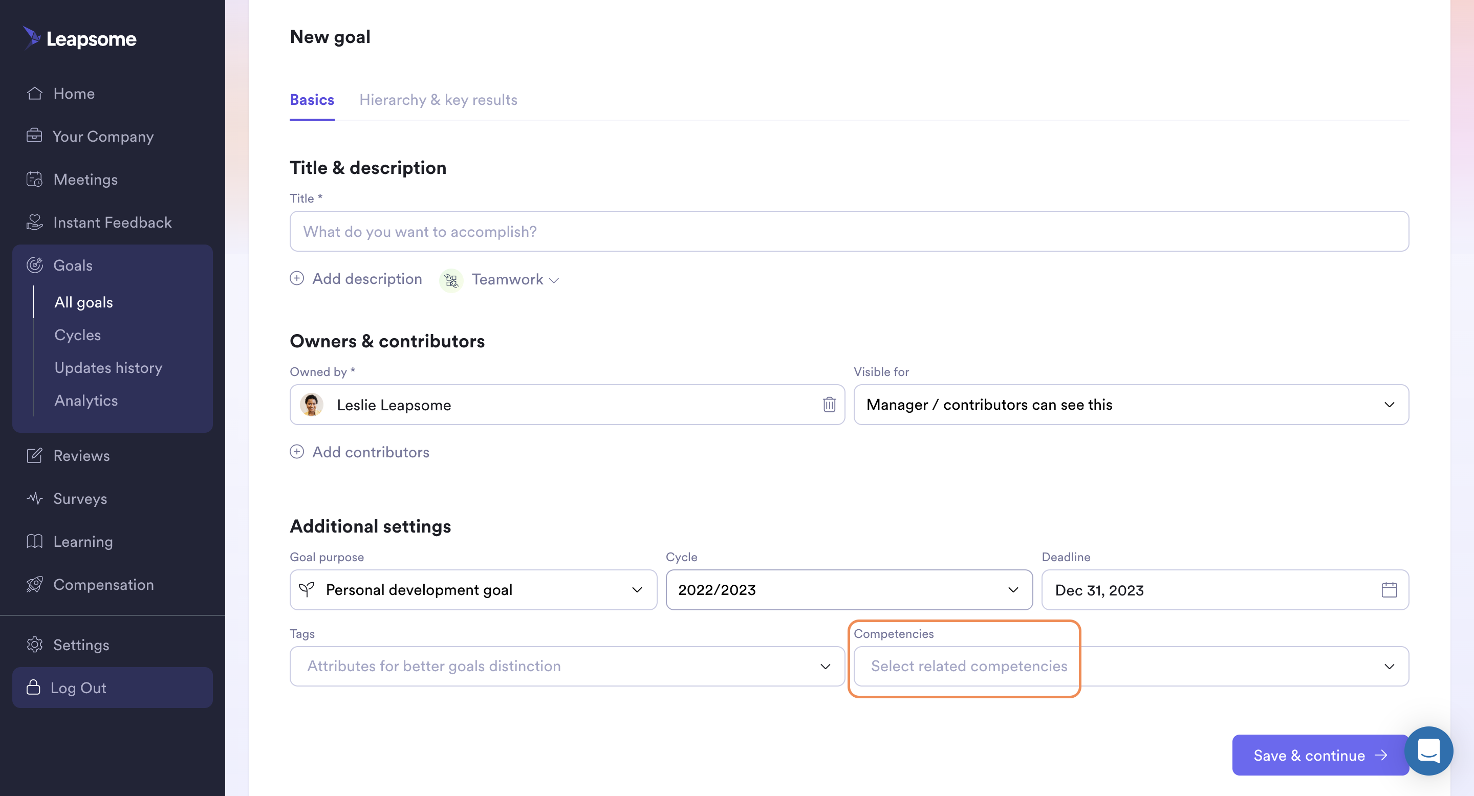The width and height of the screenshot is (1474, 796).
Task: Click the Log Out lock icon
Action: coord(33,688)
